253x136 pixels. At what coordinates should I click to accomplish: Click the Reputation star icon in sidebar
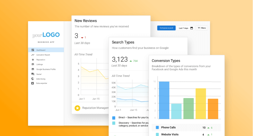[x=33, y=59]
